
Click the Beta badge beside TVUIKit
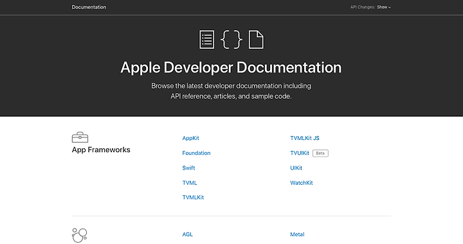(320, 153)
